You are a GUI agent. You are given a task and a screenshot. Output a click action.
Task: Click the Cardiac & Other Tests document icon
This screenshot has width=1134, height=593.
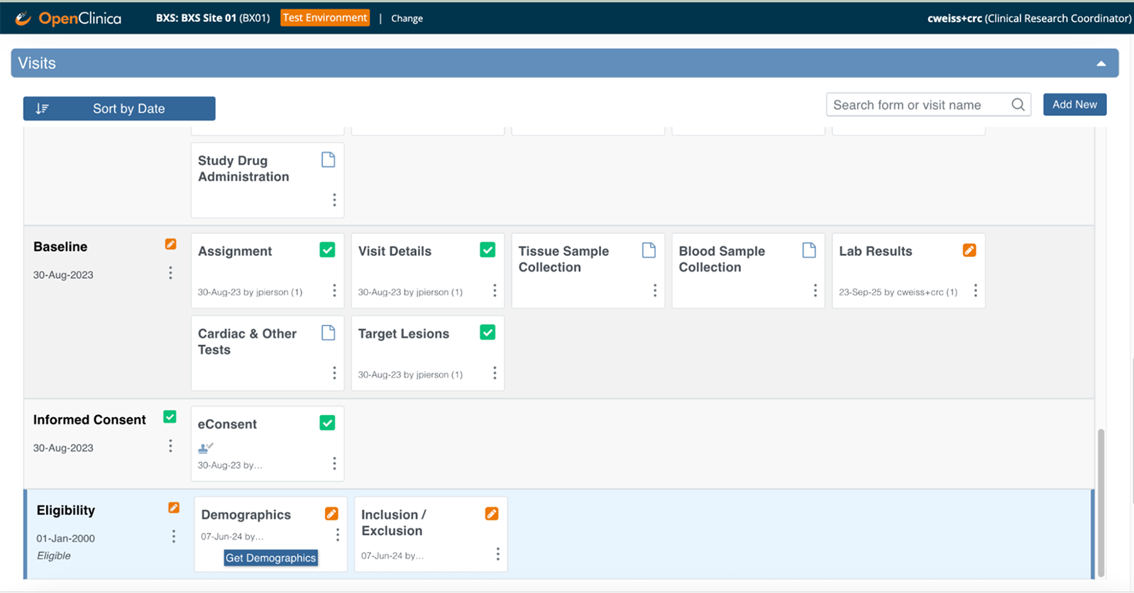tap(328, 333)
